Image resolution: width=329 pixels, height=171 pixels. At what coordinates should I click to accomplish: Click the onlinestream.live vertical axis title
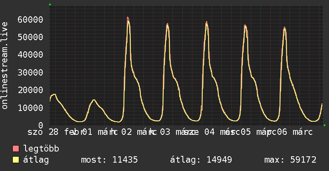tap(4, 66)
